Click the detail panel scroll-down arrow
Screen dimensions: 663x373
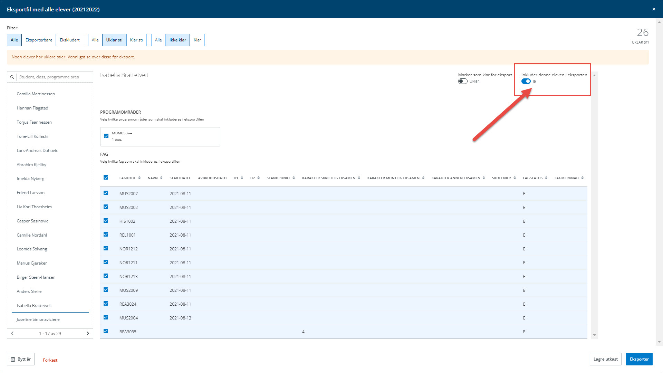tap(594, 335)
